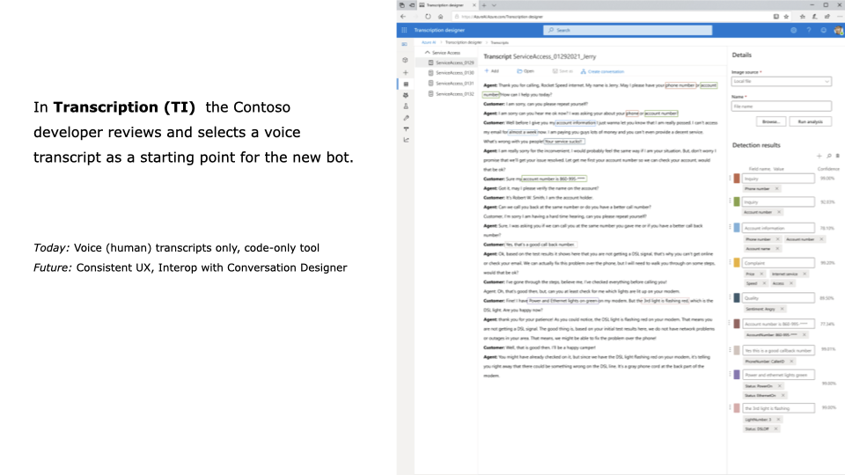
Task: Click the settings gear in blue header
Action: click(793, 30)
